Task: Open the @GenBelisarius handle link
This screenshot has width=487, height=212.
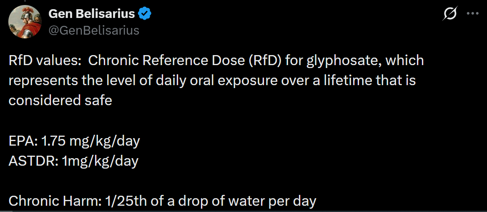Action: pos(94,30)
